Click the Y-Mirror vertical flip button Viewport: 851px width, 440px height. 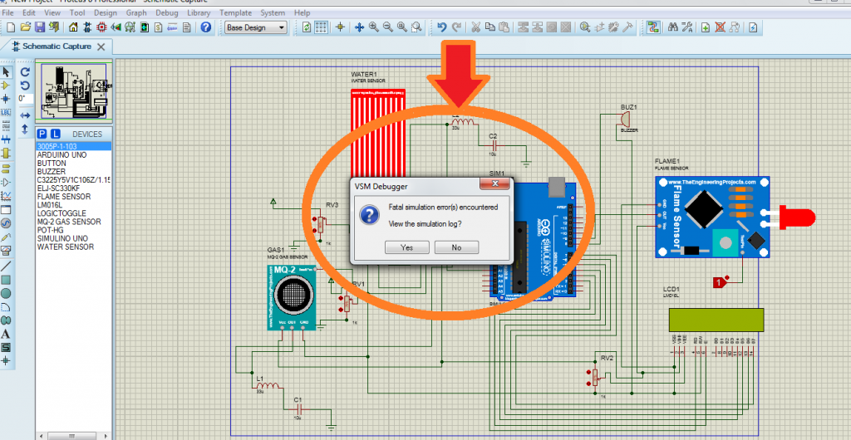tap(25, 129)
